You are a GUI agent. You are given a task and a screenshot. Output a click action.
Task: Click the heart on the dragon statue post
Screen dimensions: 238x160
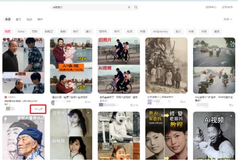[x=181, y=102]
